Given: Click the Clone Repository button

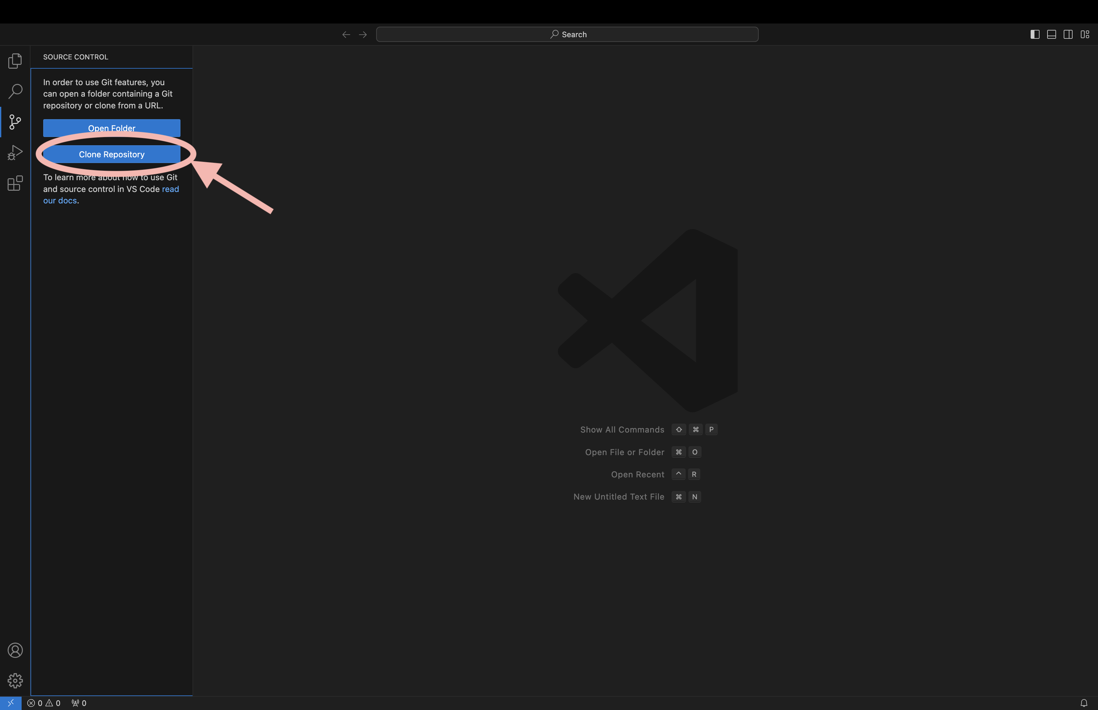Looking at the screenshot, I should [112, 154].
